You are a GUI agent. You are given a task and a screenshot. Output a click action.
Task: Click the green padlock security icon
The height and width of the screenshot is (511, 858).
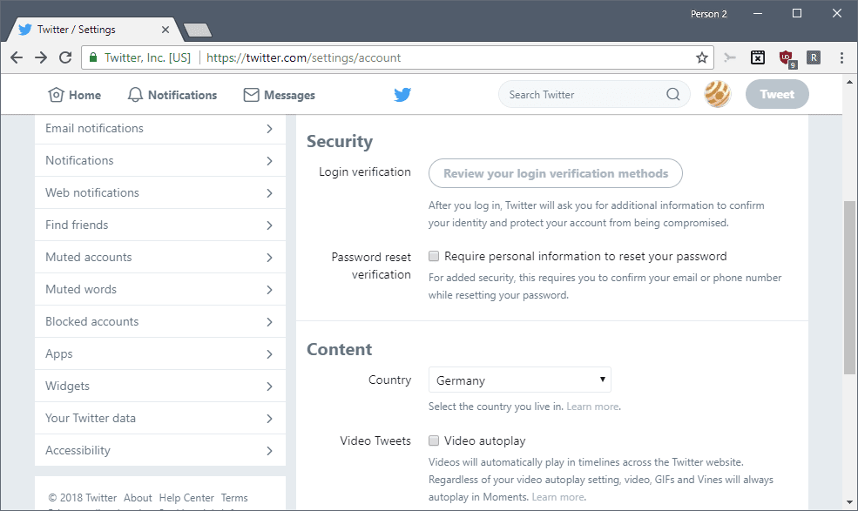93,57
